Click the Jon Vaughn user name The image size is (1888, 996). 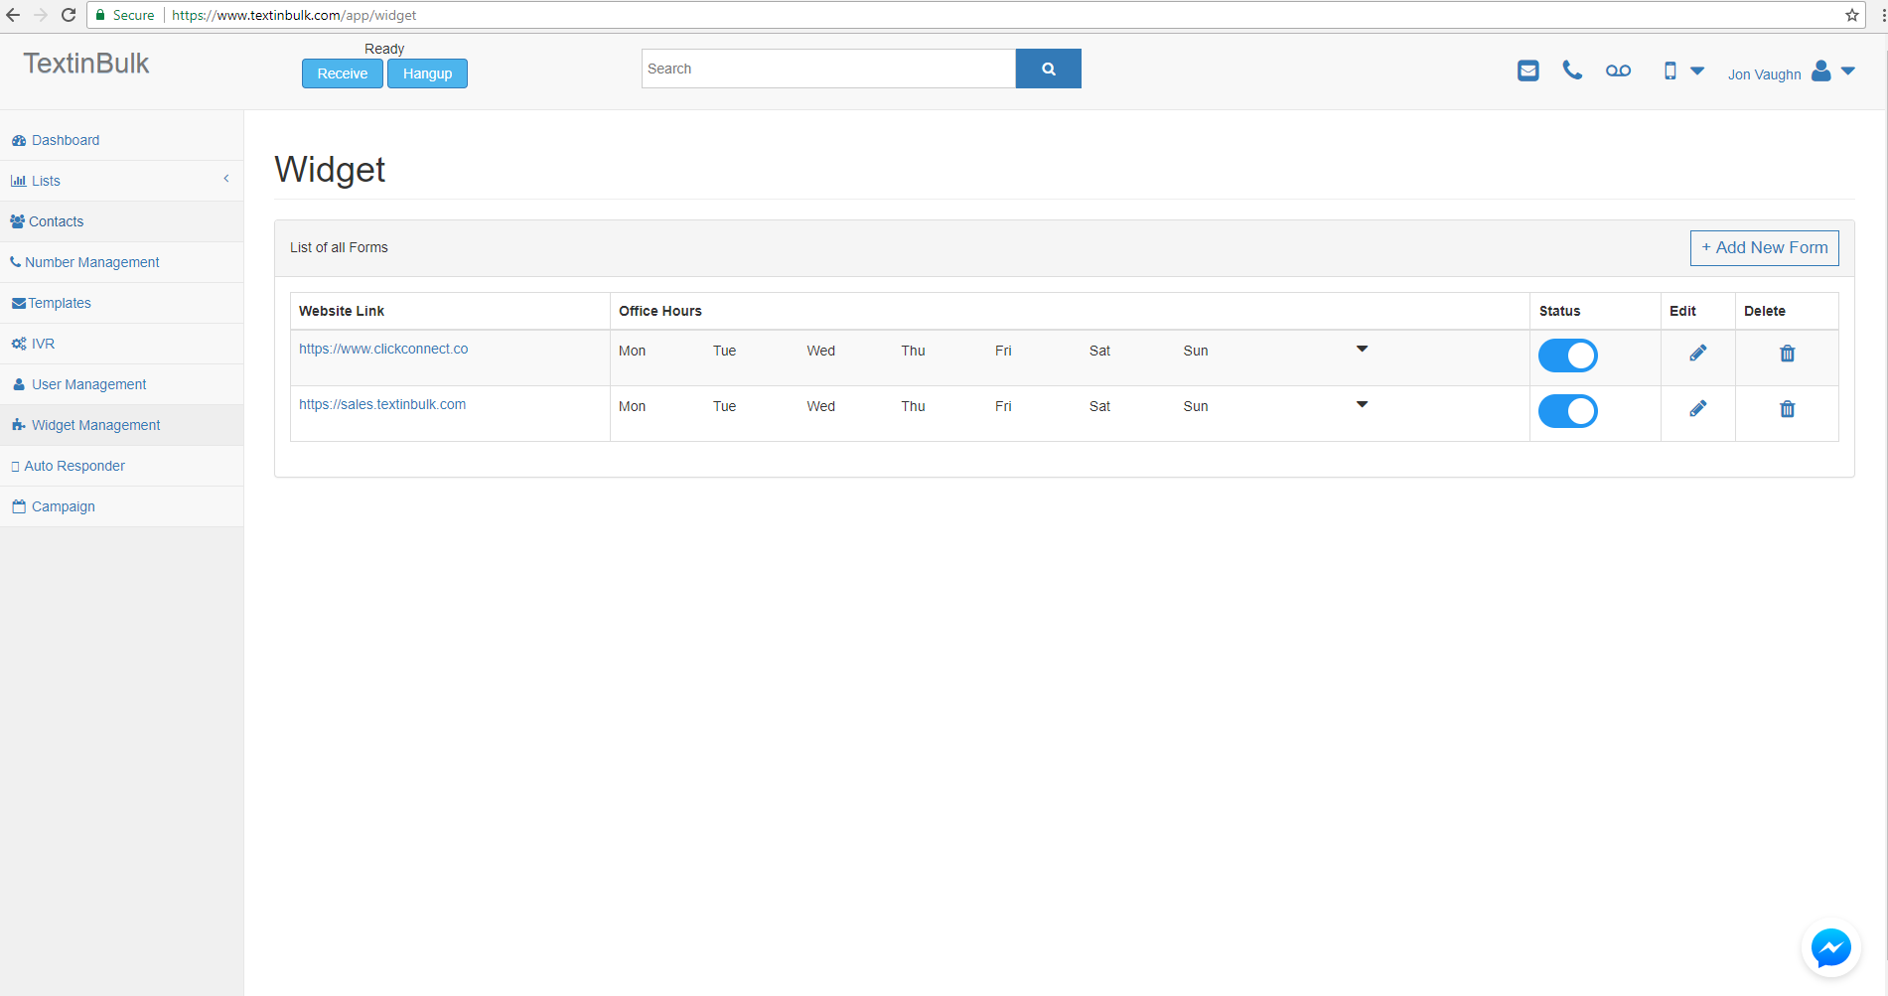pyautogui.click(x=1764, y=74)
